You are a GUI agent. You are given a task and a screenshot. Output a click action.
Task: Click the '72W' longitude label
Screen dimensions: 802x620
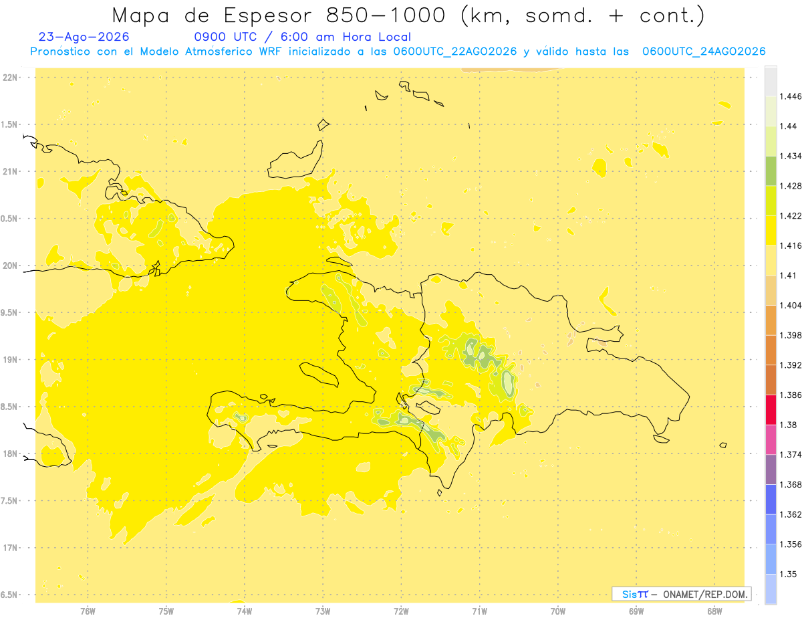(x=401, y=611)
